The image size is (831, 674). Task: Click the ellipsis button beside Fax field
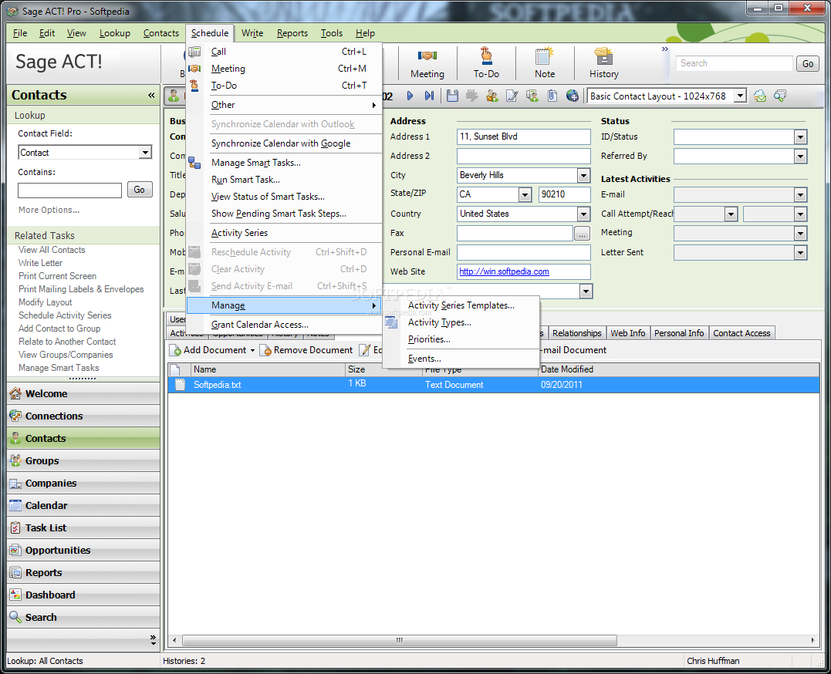coord(582,233)
